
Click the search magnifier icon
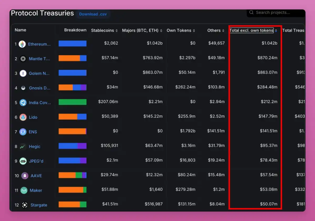pyautogui.click(x=251, y=12)
